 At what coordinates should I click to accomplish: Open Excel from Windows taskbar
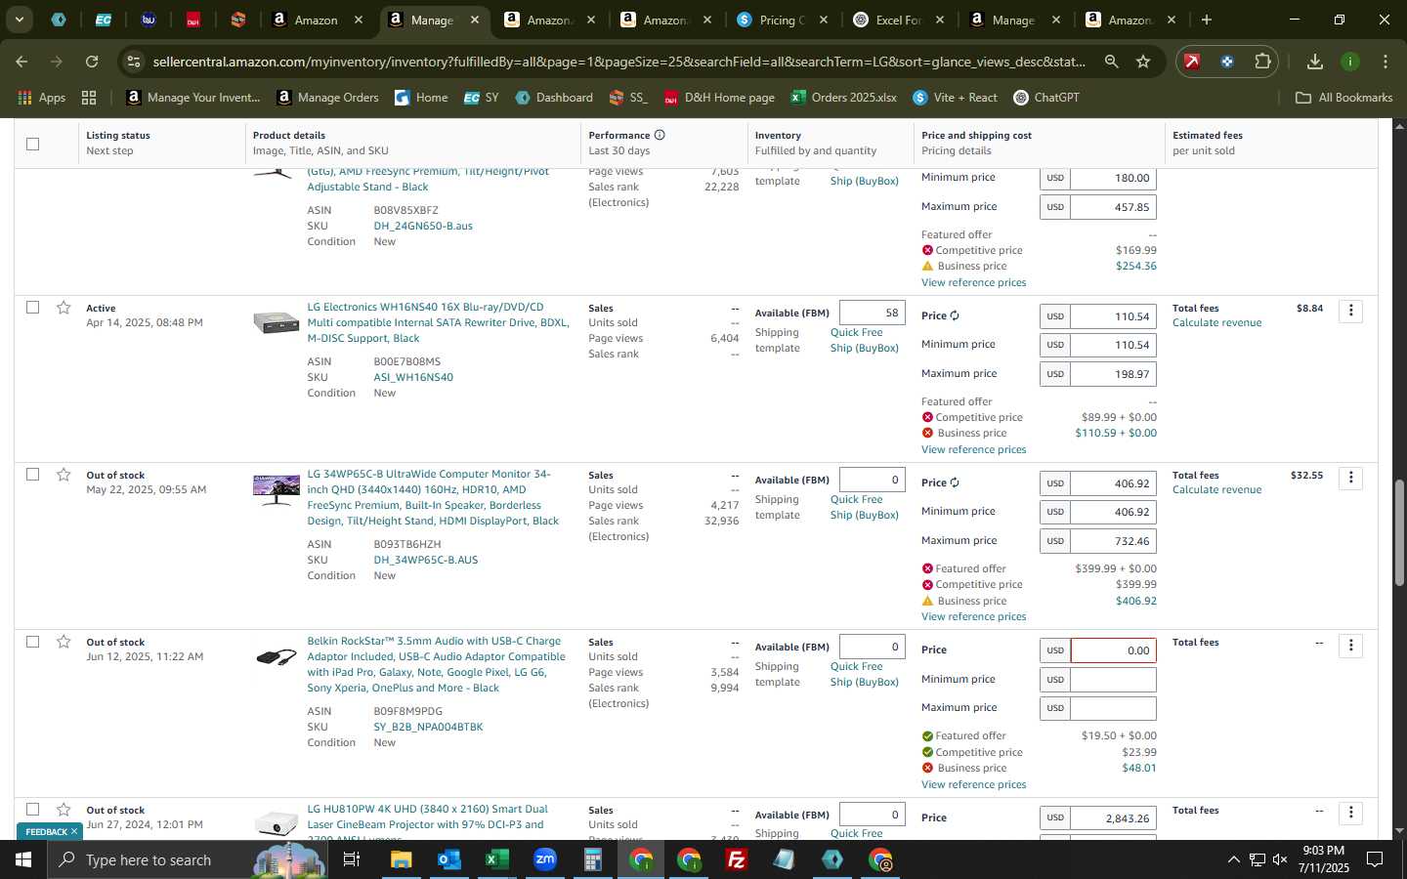click(496, 859)
